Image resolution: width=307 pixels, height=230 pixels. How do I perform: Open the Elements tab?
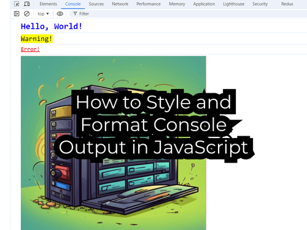pyautogui.click(x=49, y=4)
